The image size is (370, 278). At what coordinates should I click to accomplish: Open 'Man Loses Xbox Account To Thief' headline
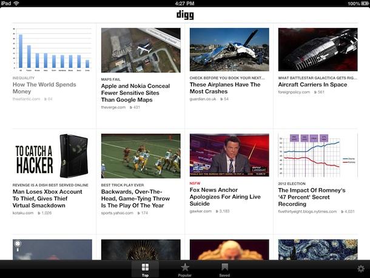(47, 198)
